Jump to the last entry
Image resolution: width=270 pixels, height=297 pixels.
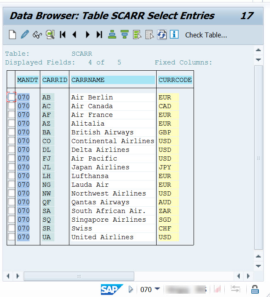(x=99, y=35)
